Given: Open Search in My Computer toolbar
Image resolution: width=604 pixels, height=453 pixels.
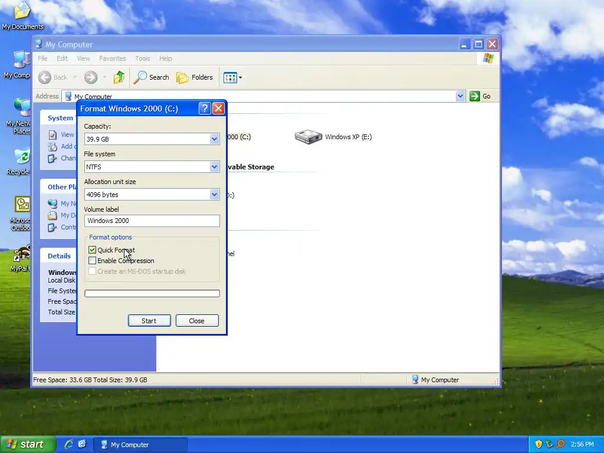Looking at the screenshot, I should coord(152,77).
